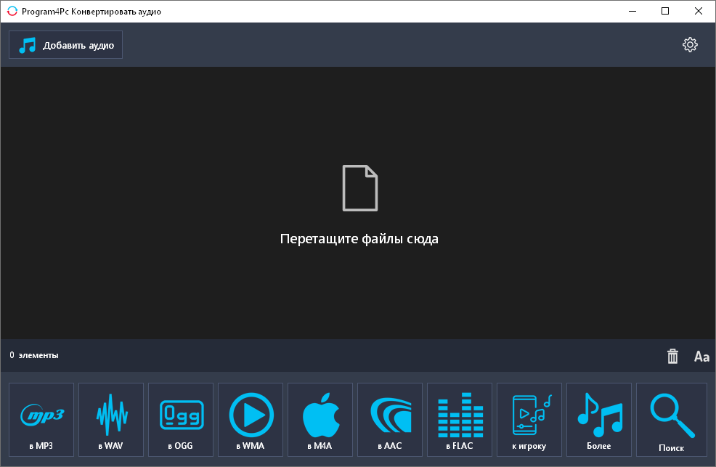Click the '0 элементы' status counter
716x467 pixels.
point(34,356)
